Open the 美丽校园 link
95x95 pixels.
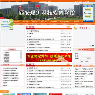(x=5, y=85)
